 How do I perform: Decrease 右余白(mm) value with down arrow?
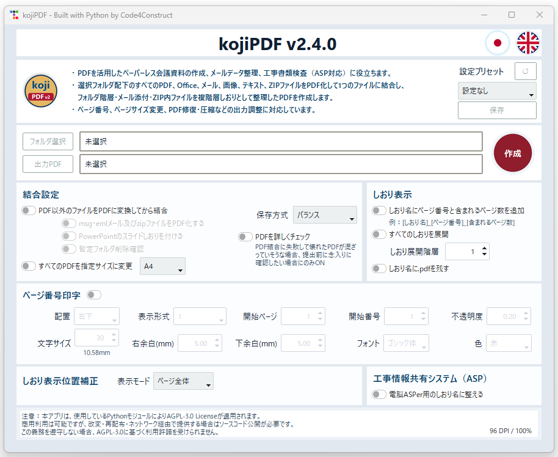point(217,346)
